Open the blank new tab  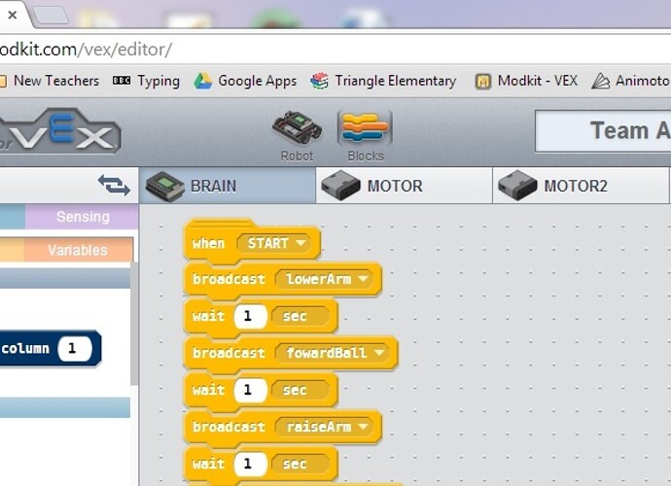(x=51, y=16)
